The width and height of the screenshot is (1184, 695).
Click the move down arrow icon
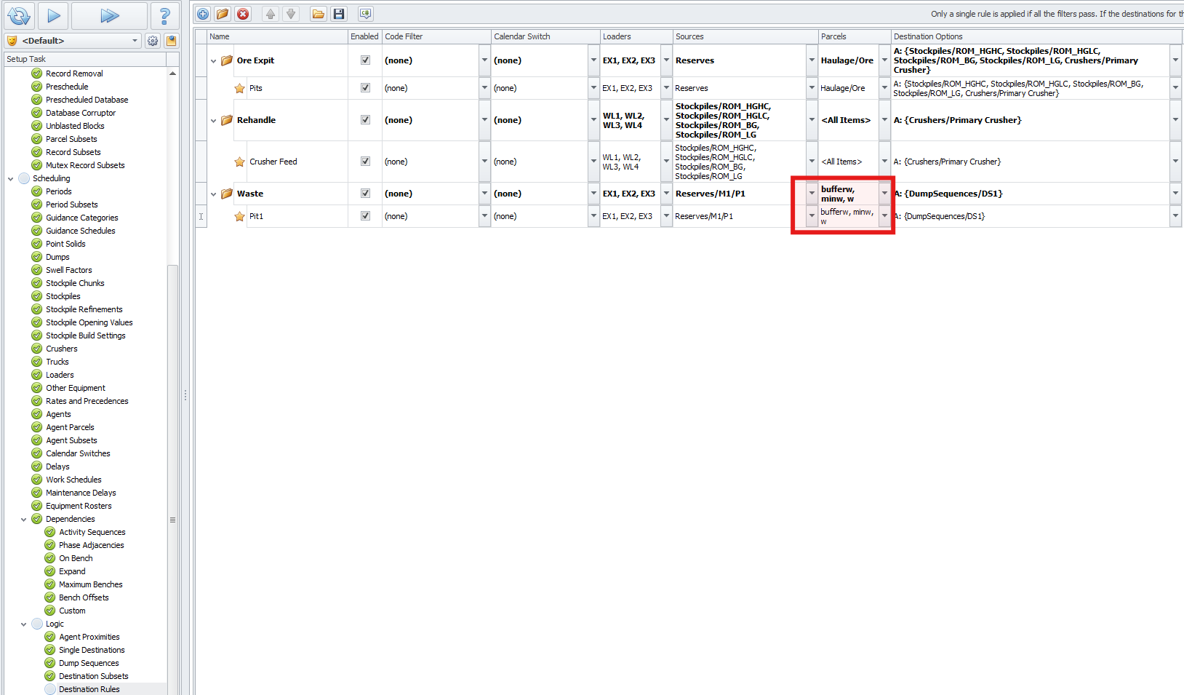coord(291,14)
